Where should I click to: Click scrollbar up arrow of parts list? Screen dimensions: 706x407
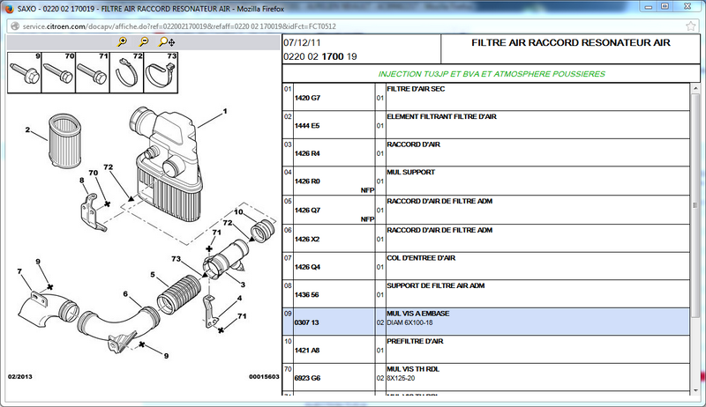695,88
